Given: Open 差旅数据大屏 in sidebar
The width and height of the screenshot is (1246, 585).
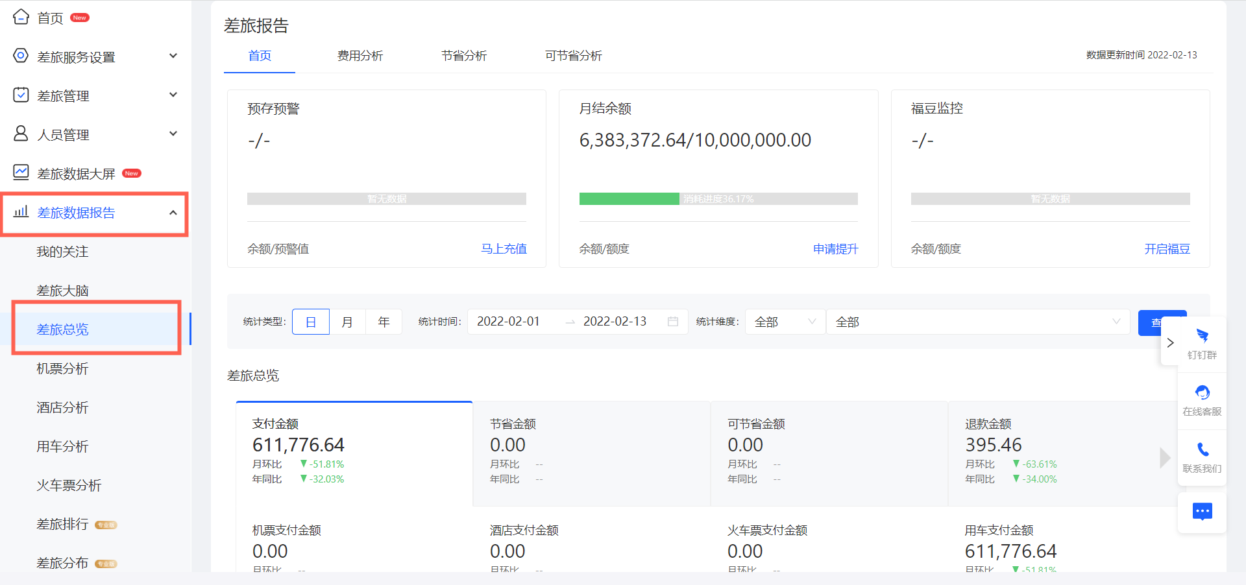Looking at the screenshot, I should click(76, 174).
